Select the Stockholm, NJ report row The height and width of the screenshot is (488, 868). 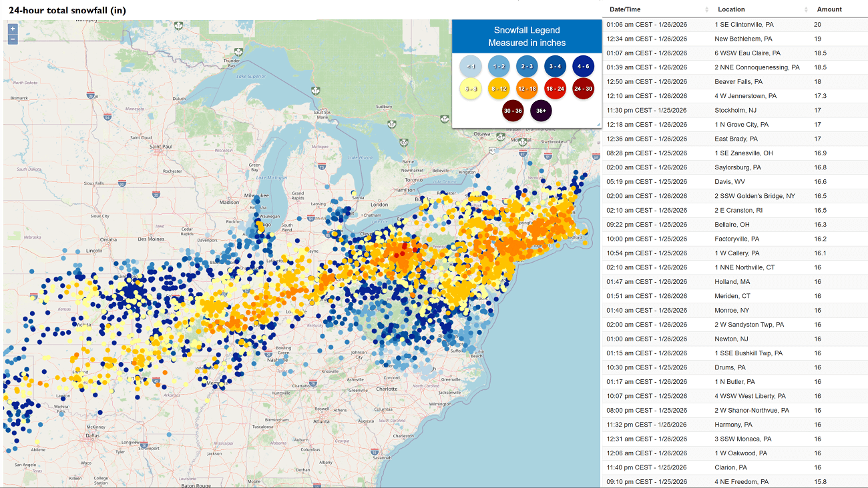click(x=734, y=110)
